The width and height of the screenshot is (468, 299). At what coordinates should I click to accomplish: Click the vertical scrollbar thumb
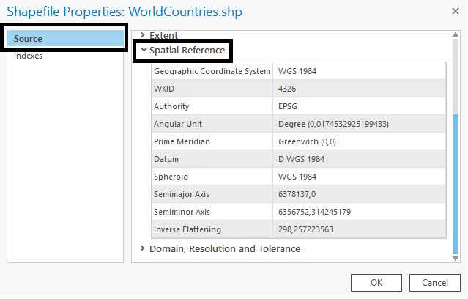[456, 183]
